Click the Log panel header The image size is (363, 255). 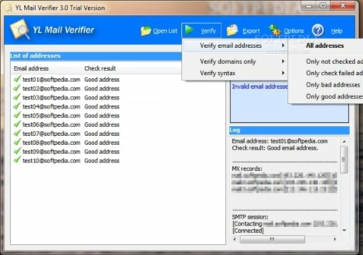pos(289,130)
